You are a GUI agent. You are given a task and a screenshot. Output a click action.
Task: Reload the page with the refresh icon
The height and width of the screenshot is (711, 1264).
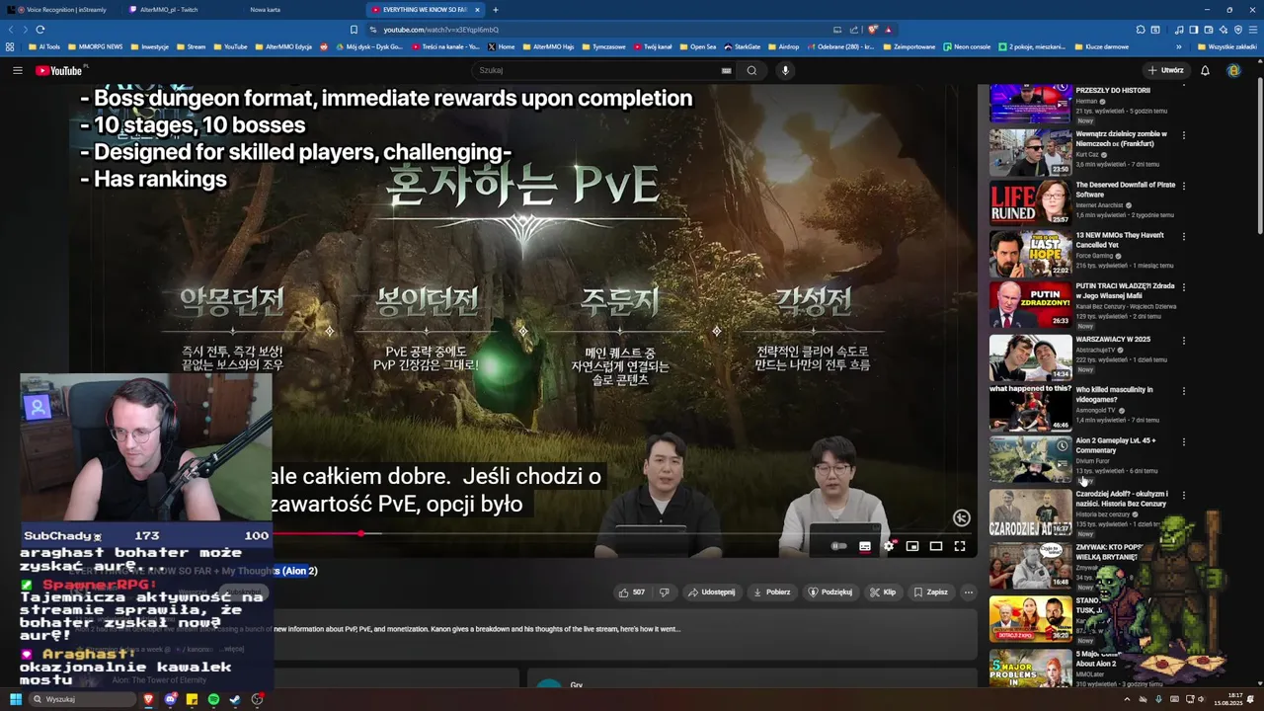coord(40,30)
